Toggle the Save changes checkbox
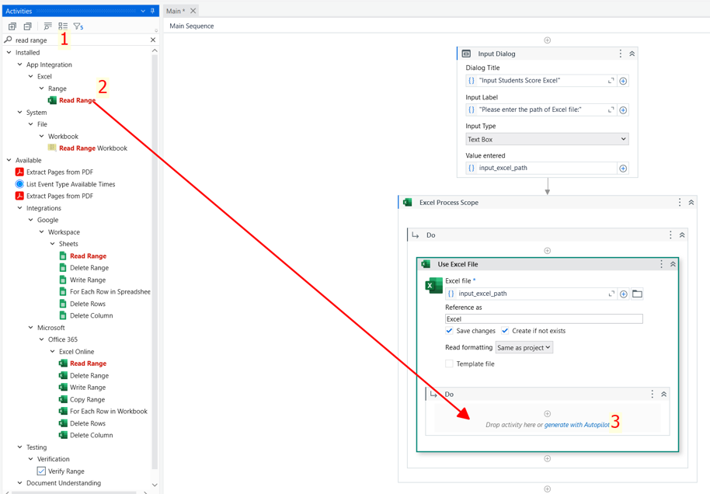The image size is (710, 494). point(449,331)
